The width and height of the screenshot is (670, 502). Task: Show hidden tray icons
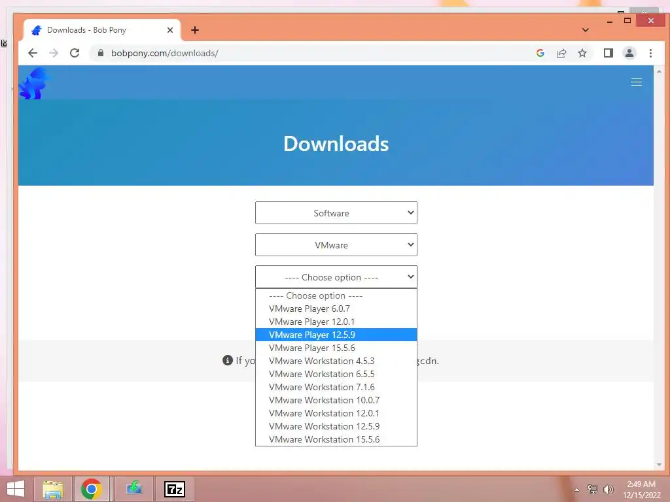tap(577, 490)
